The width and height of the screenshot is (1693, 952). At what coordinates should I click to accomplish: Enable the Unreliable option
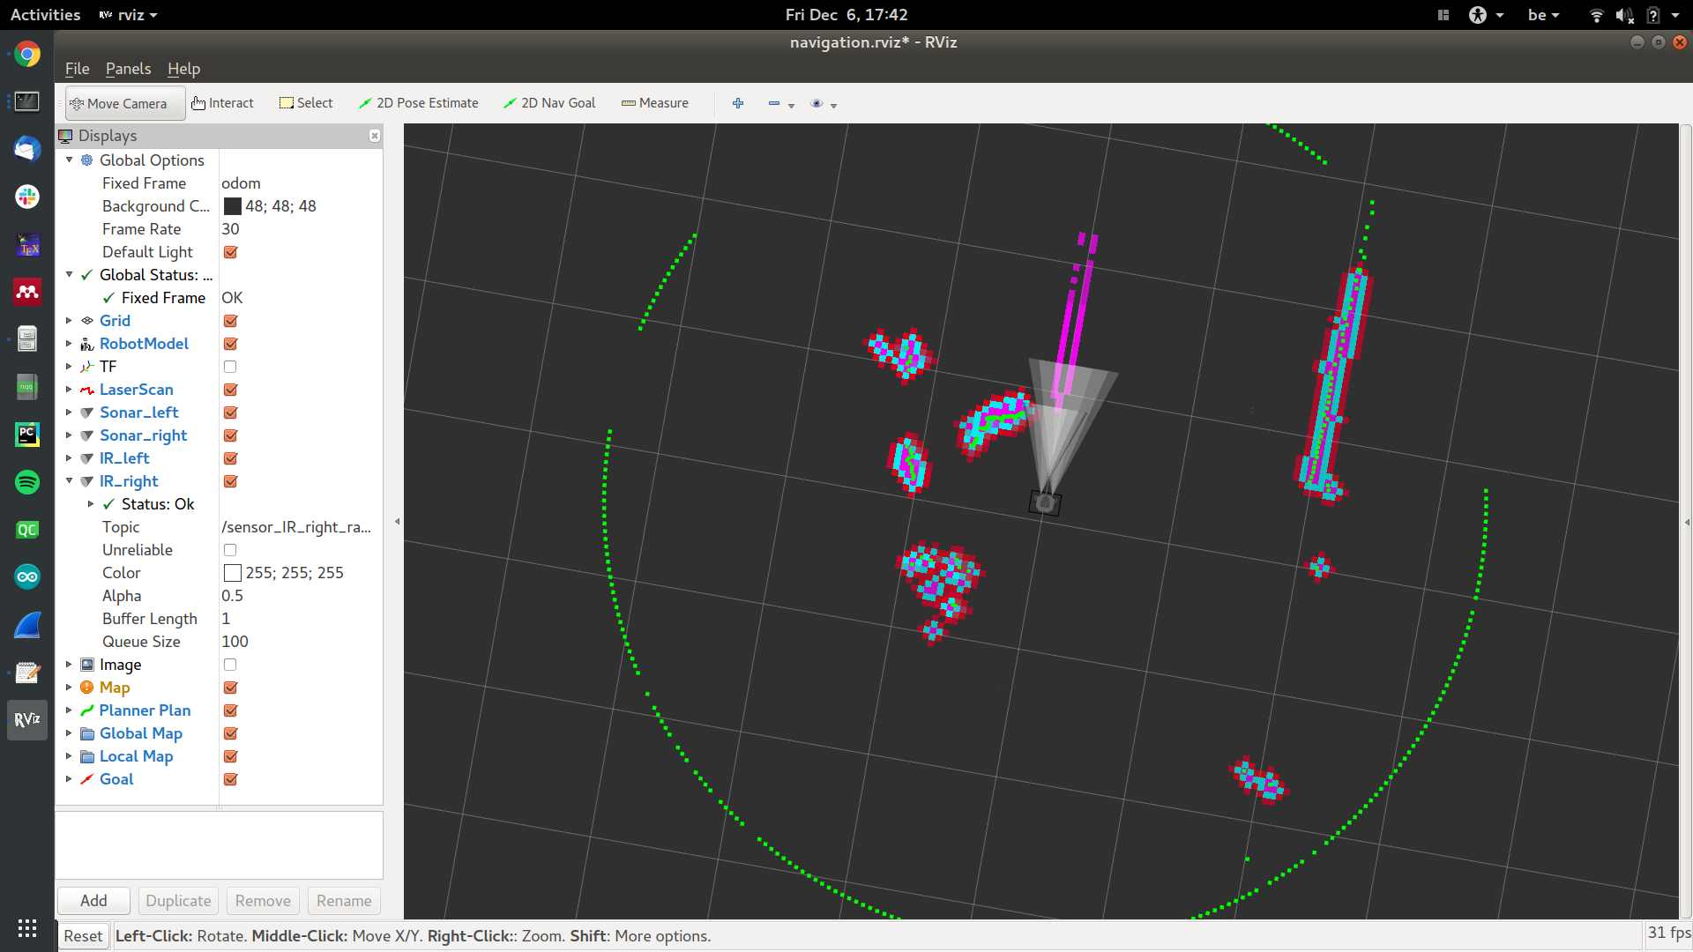(230, 550)
